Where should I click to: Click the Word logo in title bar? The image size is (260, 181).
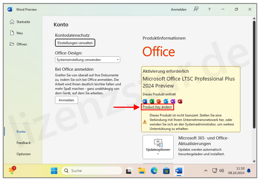click(x=10, y=9)
